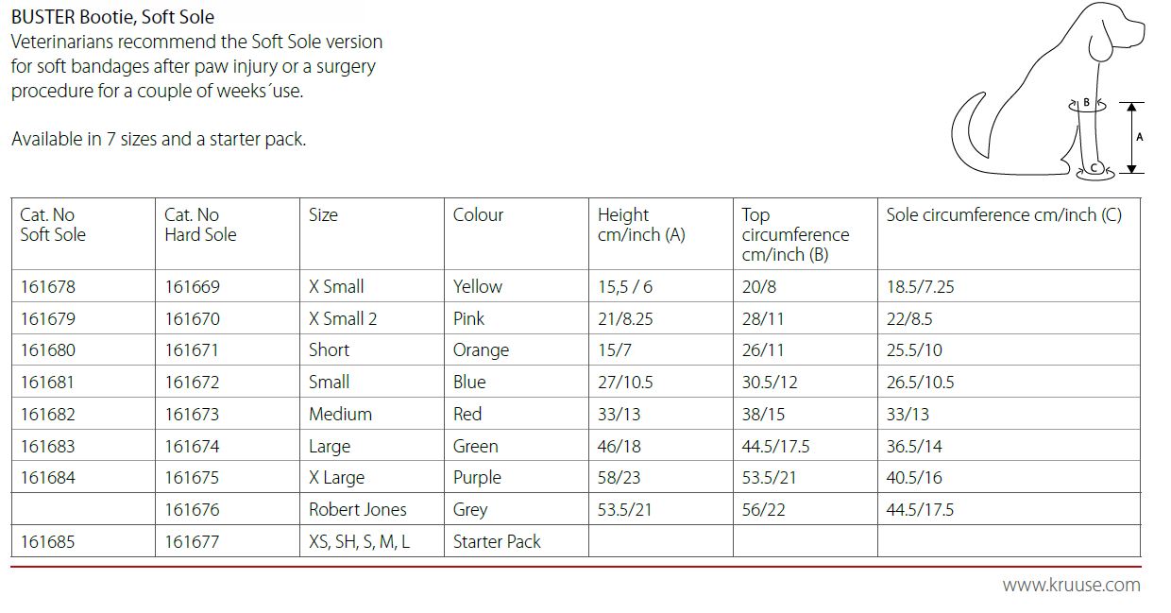1171x613 pixels.
Task: Select the 'Colour' column header
Action: pyautogui.click(x=478, y=215)
